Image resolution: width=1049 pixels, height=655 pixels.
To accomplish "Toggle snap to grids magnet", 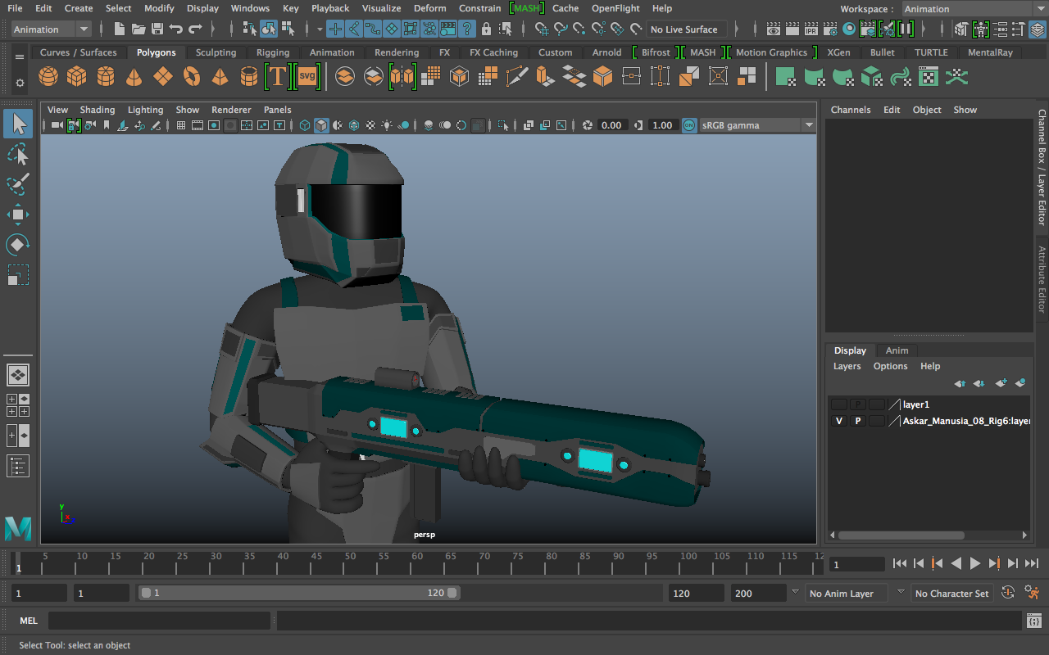I will click(542, 29).
